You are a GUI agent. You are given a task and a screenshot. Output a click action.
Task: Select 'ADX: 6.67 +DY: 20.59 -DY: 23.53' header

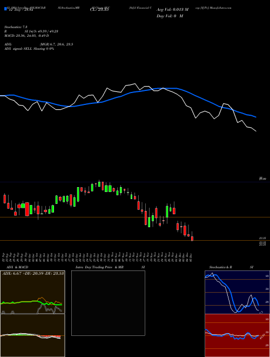point(33,273)
